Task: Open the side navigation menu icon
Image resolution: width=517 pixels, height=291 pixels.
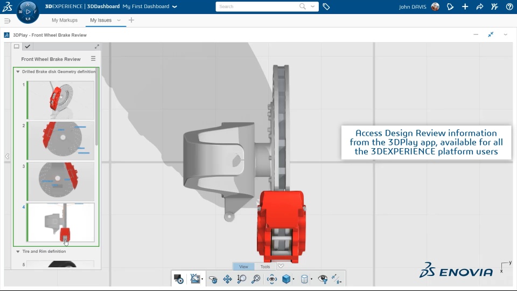Action: point(7,21)
